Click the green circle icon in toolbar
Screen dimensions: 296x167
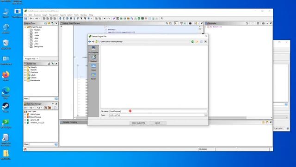(x=139, y=19)
